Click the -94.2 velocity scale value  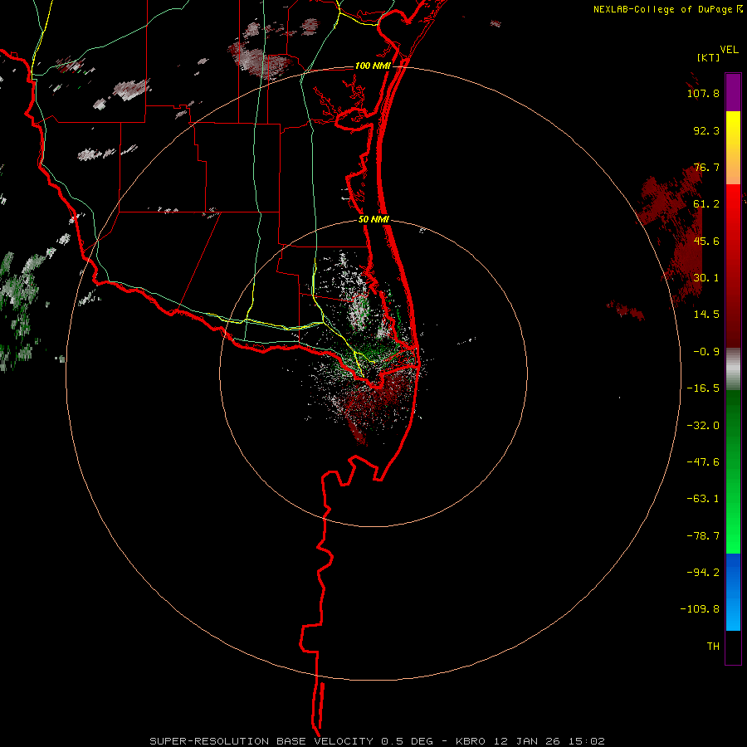703,573
